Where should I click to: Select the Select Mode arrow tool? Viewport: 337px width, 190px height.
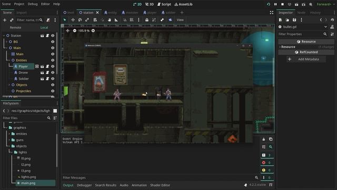pos(65,20)
